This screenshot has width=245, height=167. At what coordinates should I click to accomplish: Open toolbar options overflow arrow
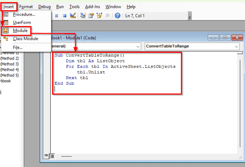coord(190,18)
